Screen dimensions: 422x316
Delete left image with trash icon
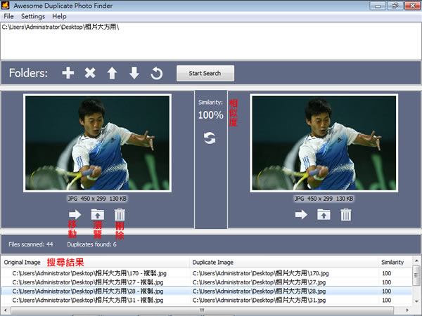pyautogui.click(x=120, y=215)
